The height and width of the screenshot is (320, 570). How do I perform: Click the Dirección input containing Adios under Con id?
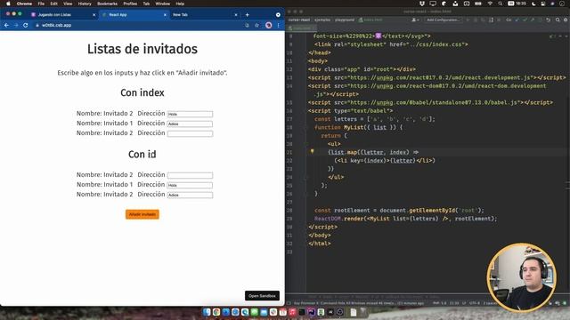click(190, 195)
